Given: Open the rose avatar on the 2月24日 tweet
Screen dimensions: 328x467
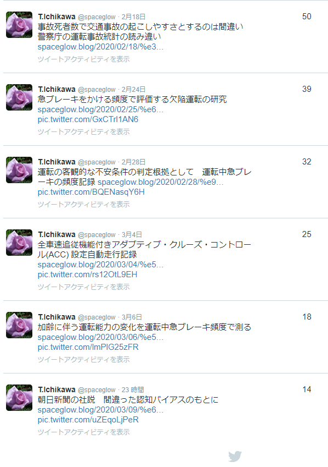Looking at the screenshot, I should [19, 97].
